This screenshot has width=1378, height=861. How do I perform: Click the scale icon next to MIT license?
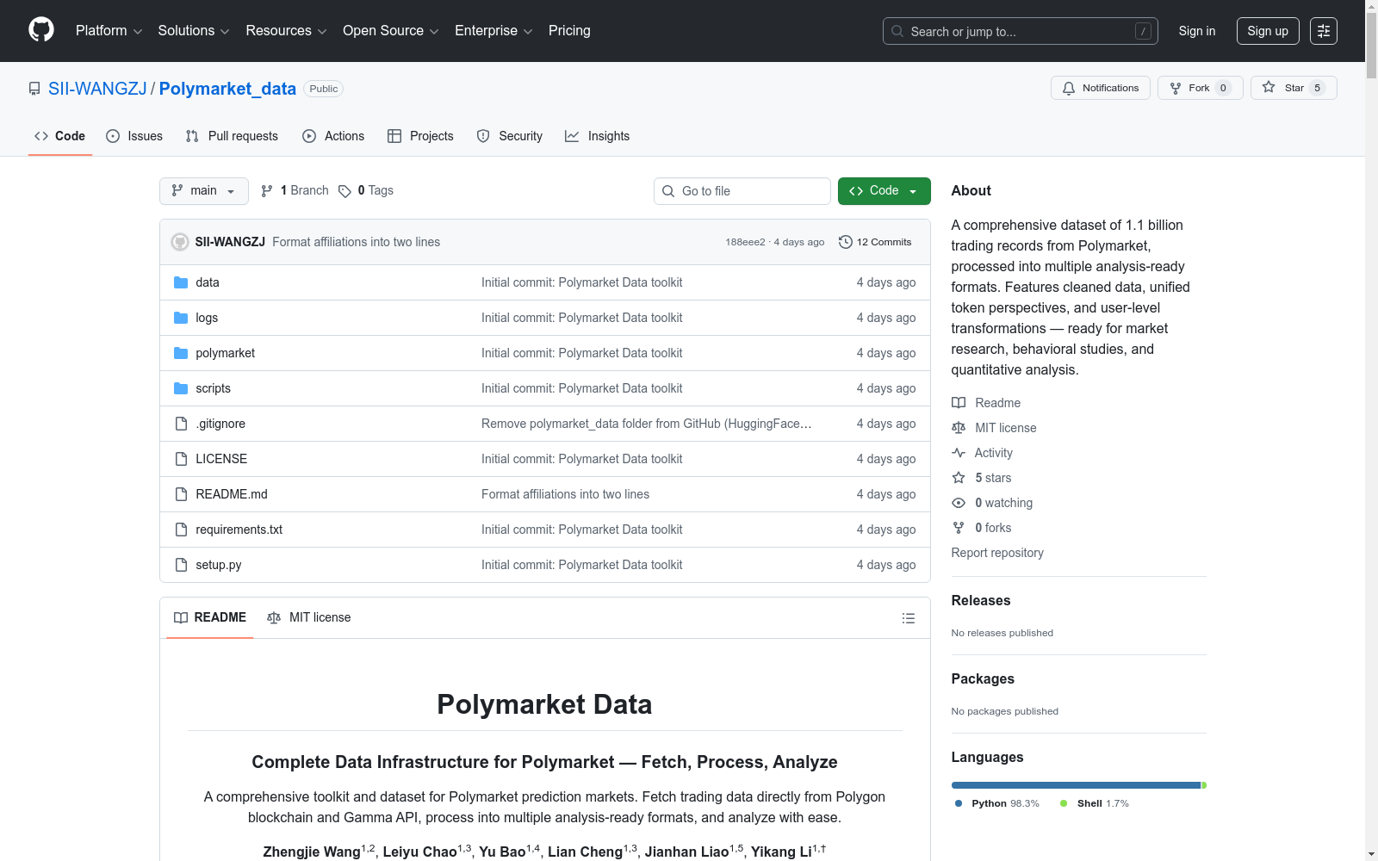959,428
